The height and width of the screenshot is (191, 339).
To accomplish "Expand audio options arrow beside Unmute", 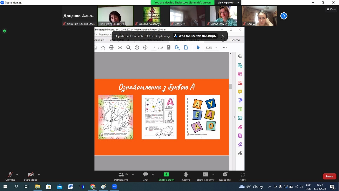I will coord(17,174).
